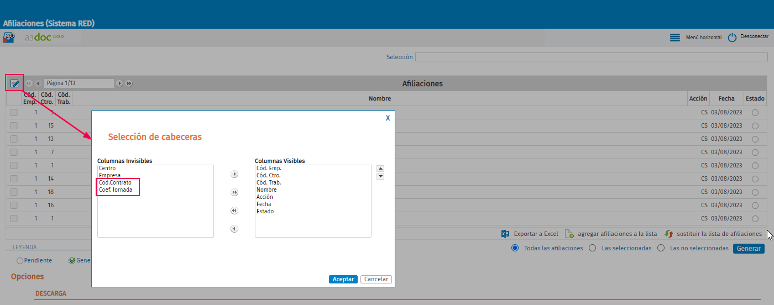Open the mail notifications icon showing 266
The width and height of the screenshot is (774, 305).
pyautogui.click(x=8, y=38)
